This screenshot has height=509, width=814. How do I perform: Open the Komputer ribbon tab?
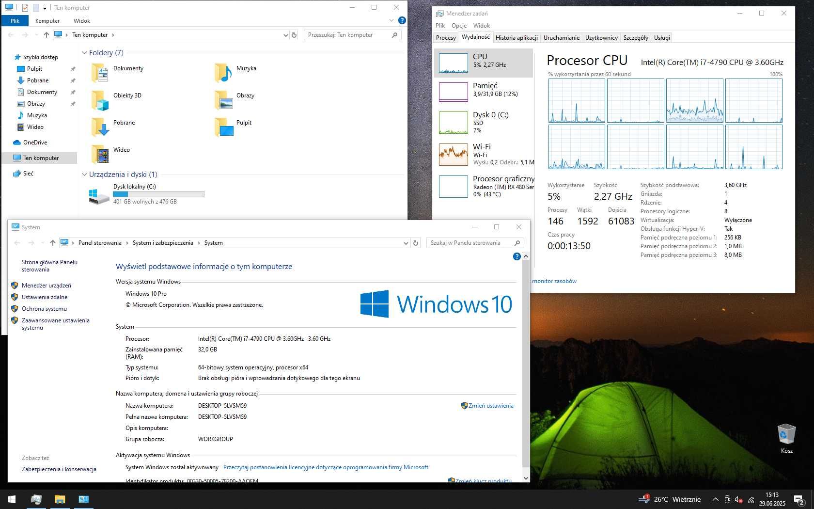point(47,21)
